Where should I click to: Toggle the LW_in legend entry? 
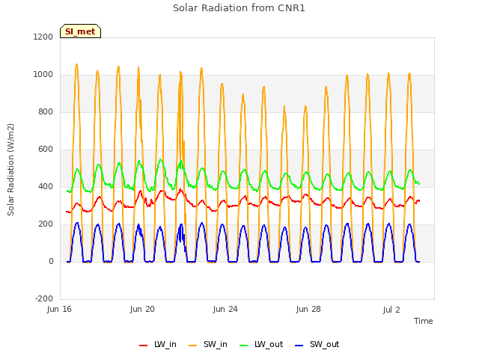click(x=158, y=344)
